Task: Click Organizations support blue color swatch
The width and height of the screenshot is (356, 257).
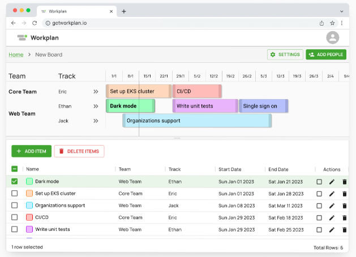Action: tap(29, 205)
